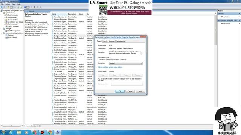The image size is (241, 135).
Task: Click the Stop Service square toolbar icon
Action: pos(35,7)
